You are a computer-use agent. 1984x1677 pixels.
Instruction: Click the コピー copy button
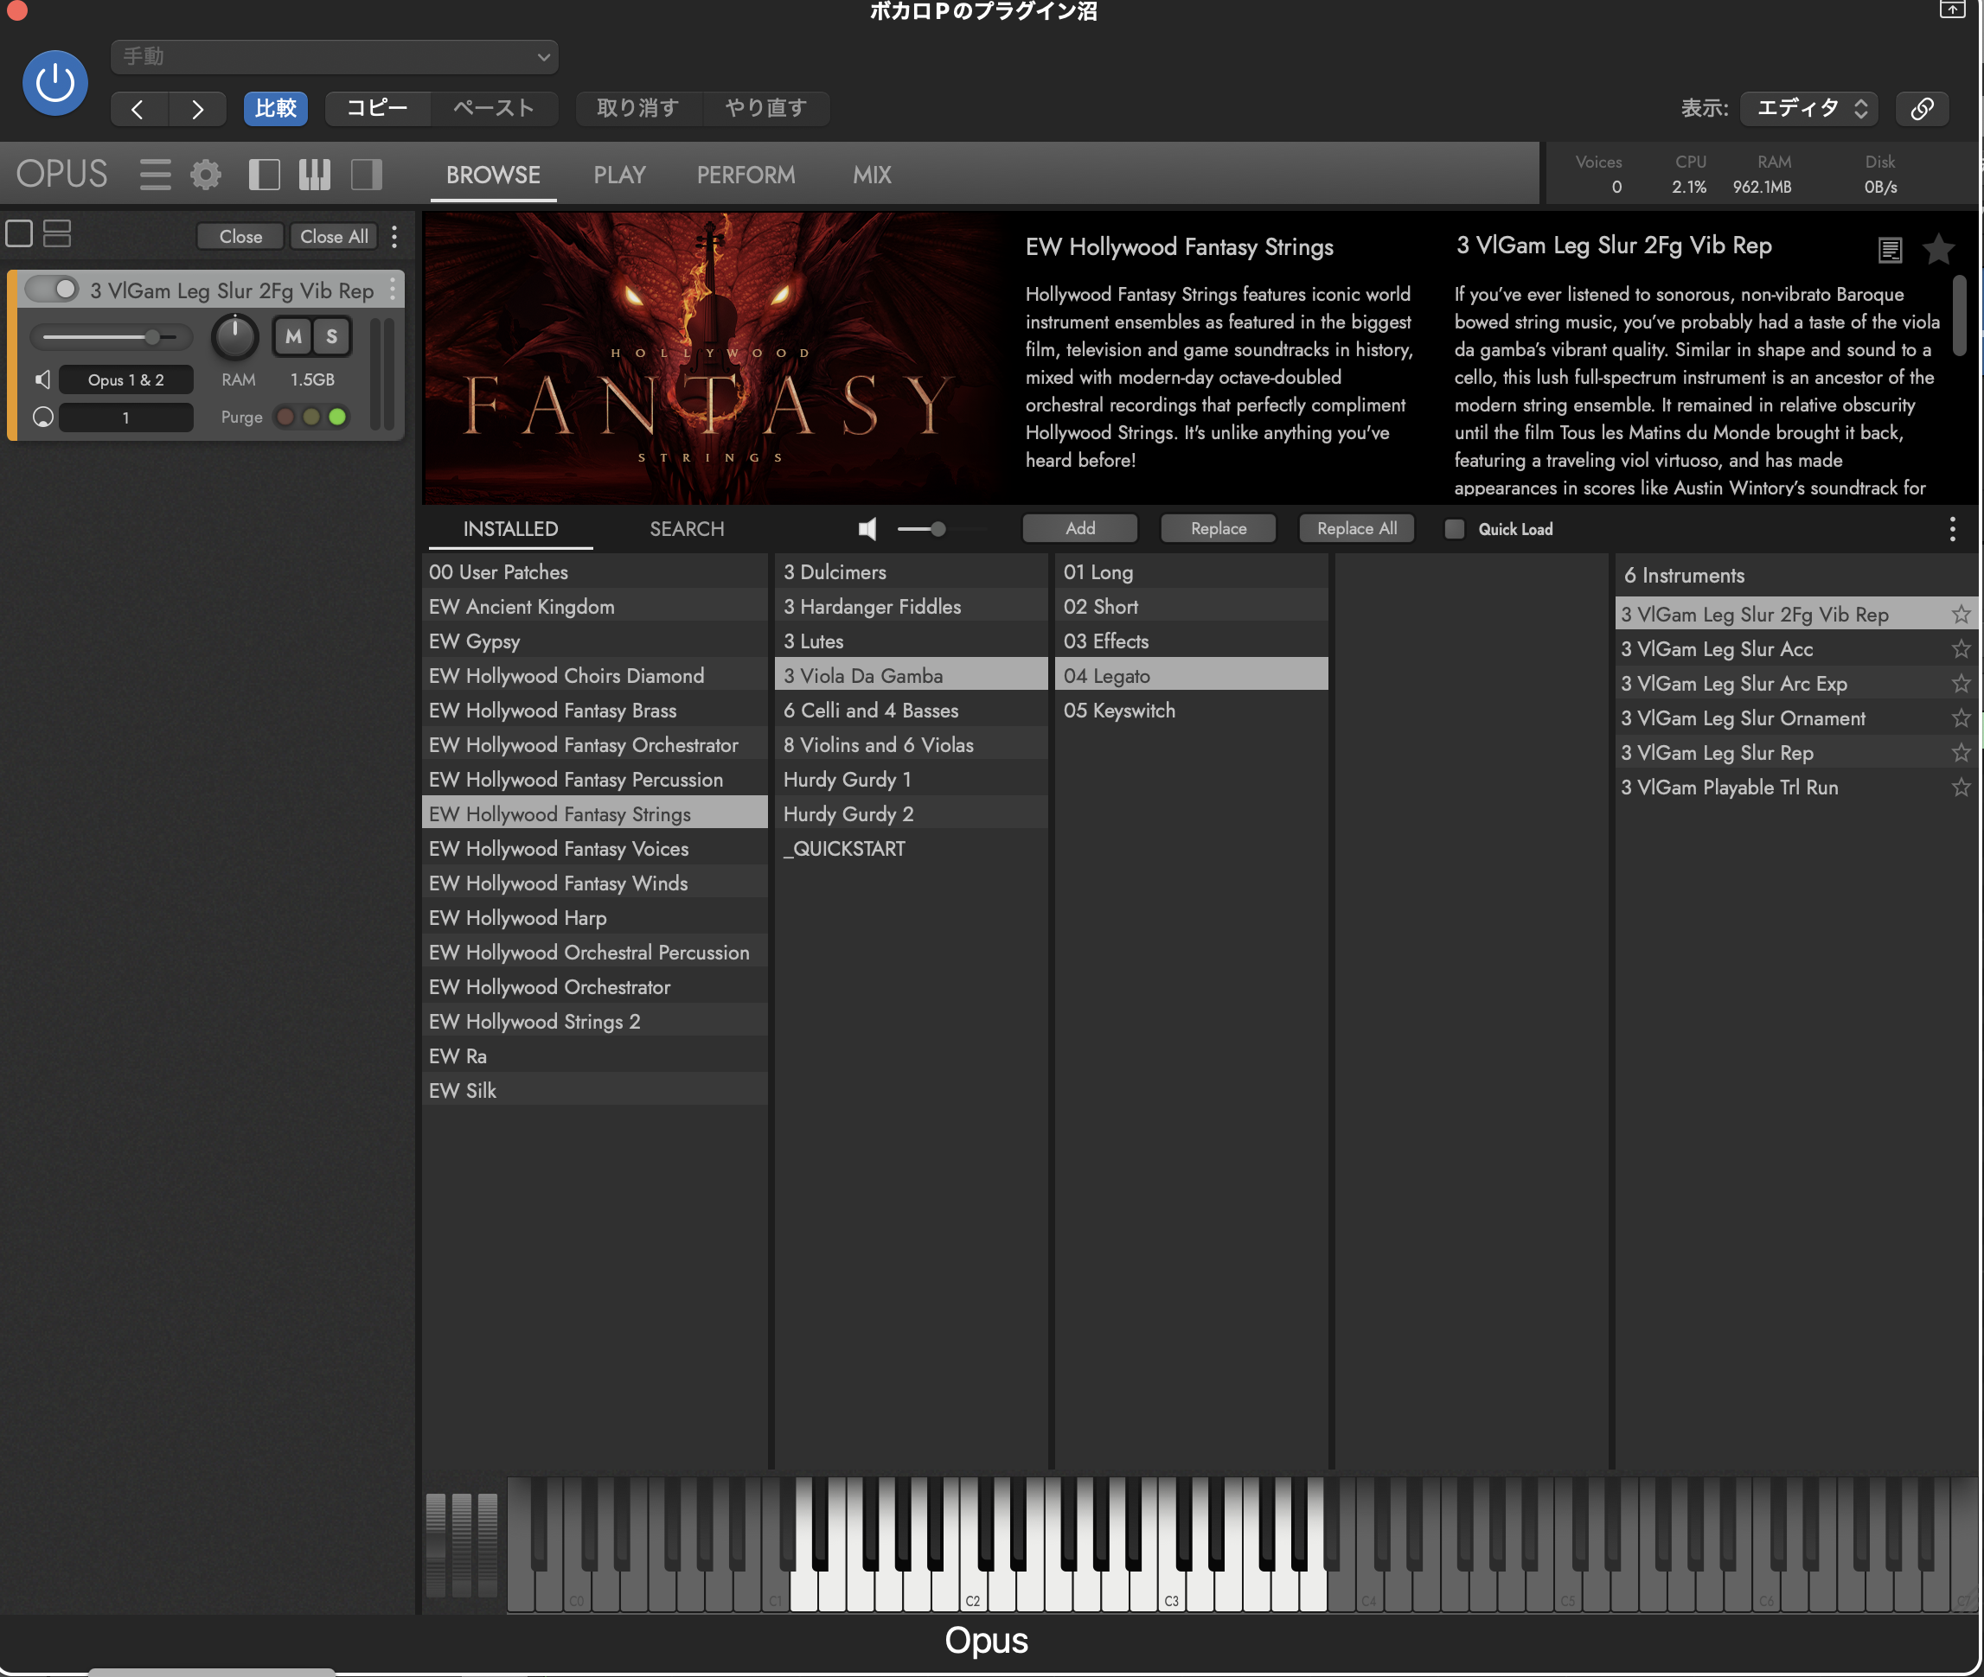point(376,108)
